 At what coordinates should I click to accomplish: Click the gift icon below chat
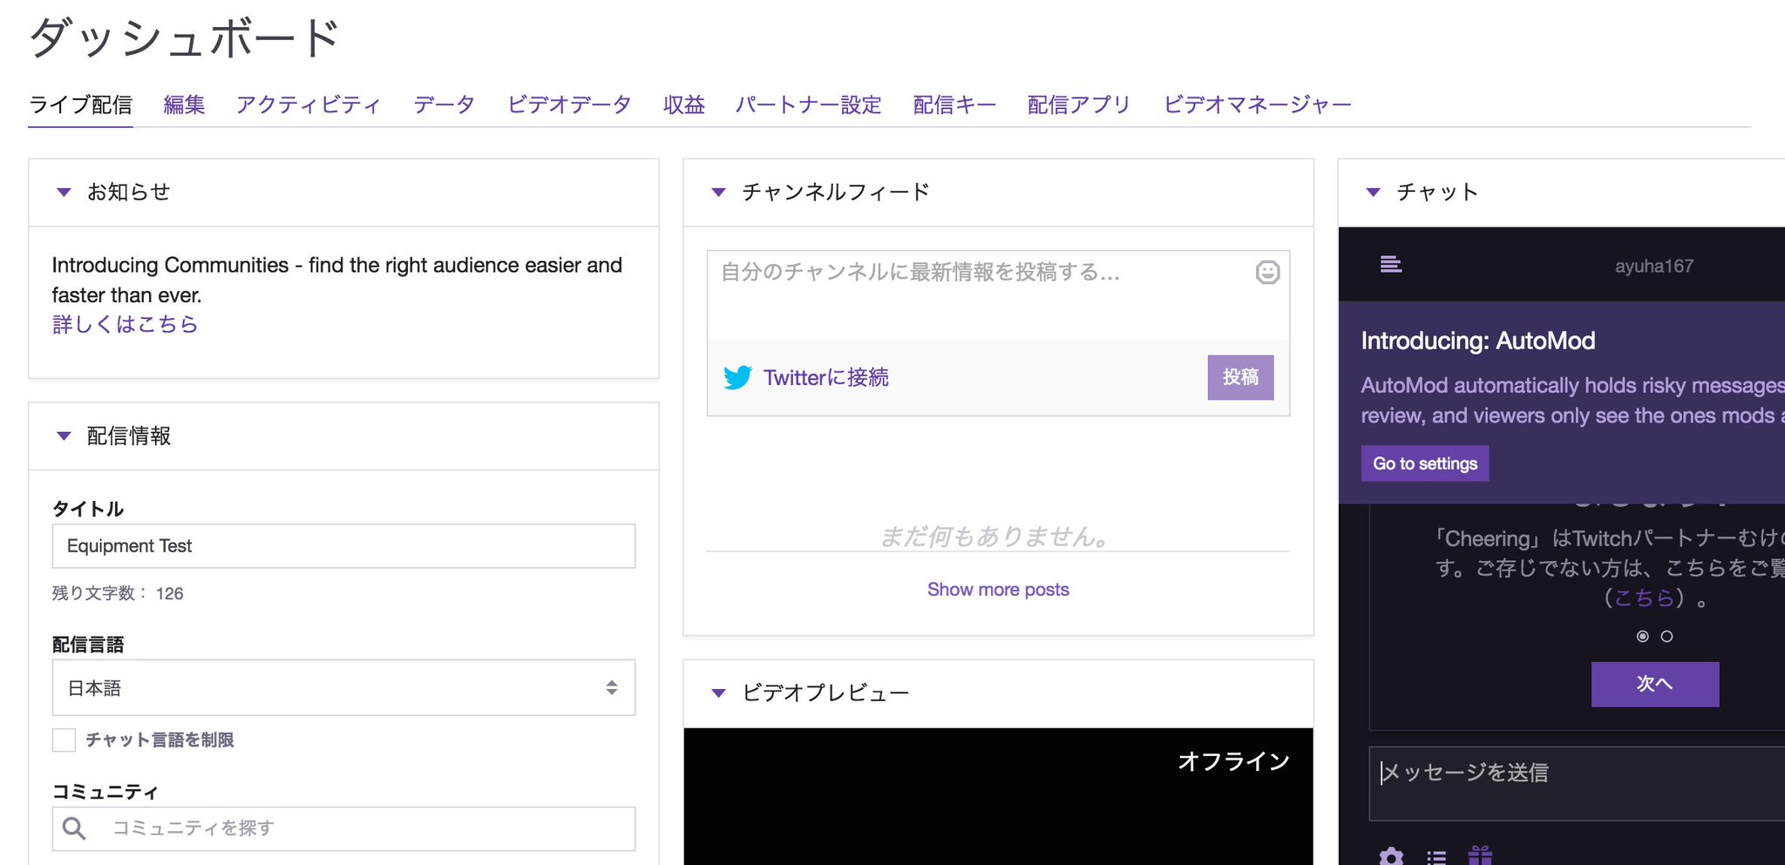pyautogui.click(x=1480, y=855)
